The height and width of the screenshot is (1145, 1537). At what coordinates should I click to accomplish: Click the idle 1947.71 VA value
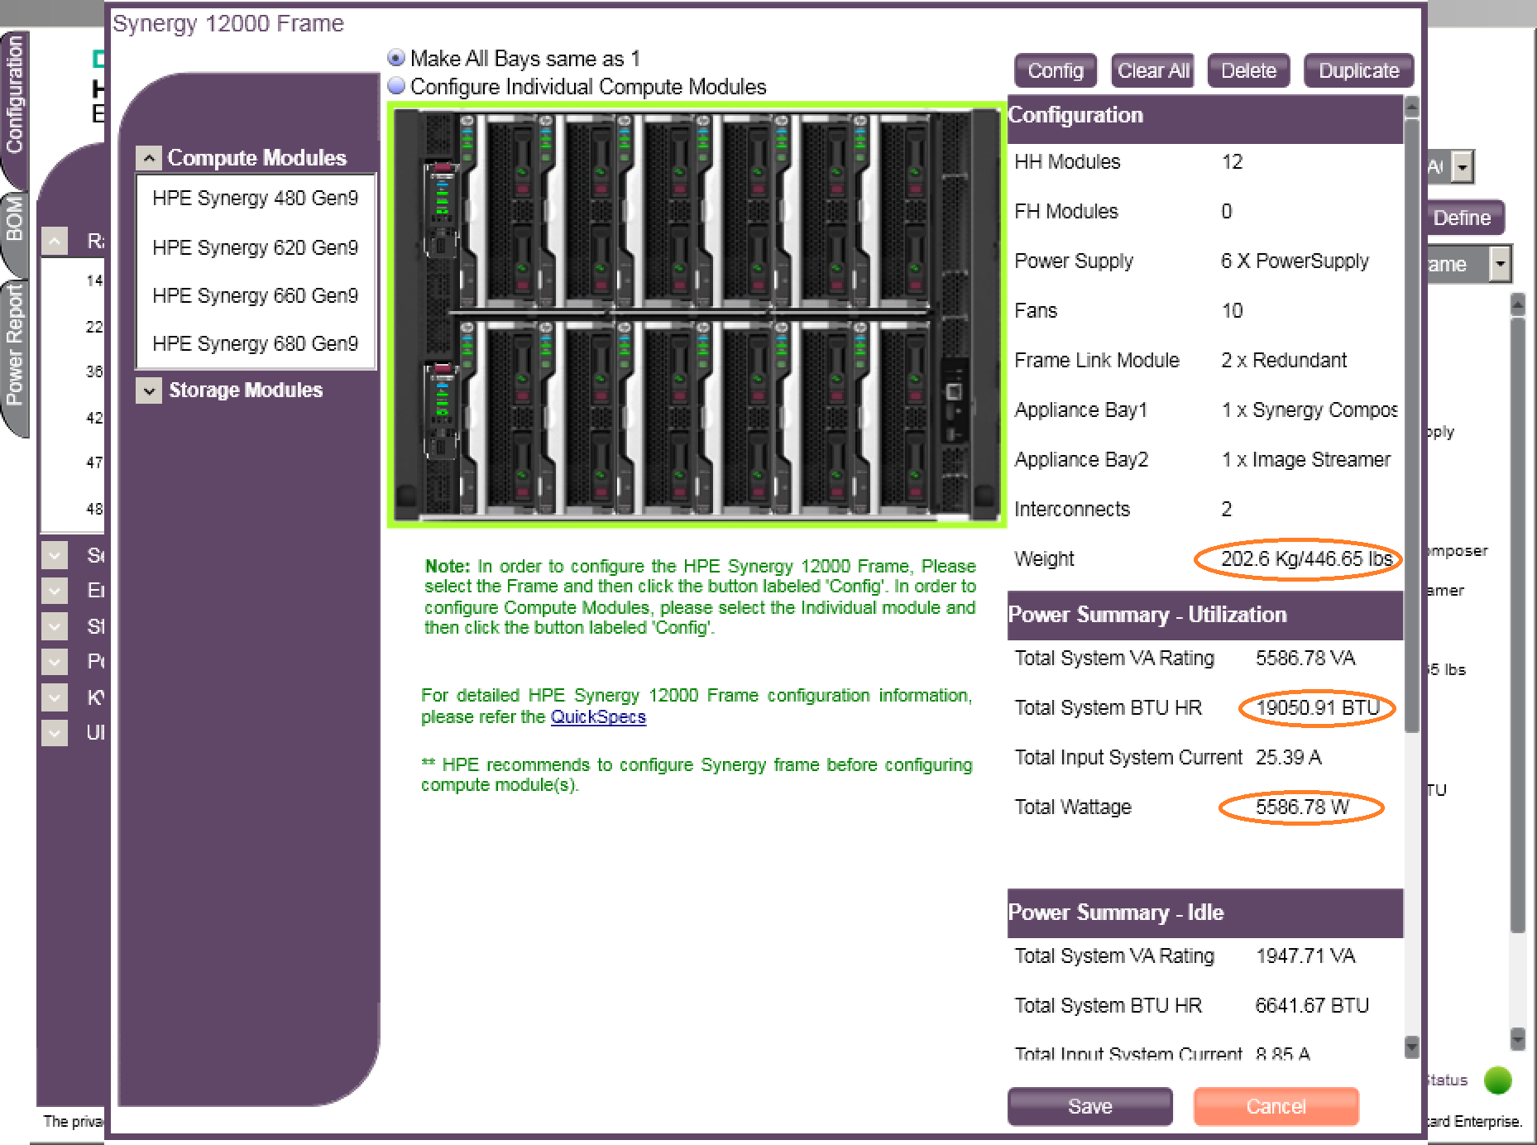(x=1305, y=956)
